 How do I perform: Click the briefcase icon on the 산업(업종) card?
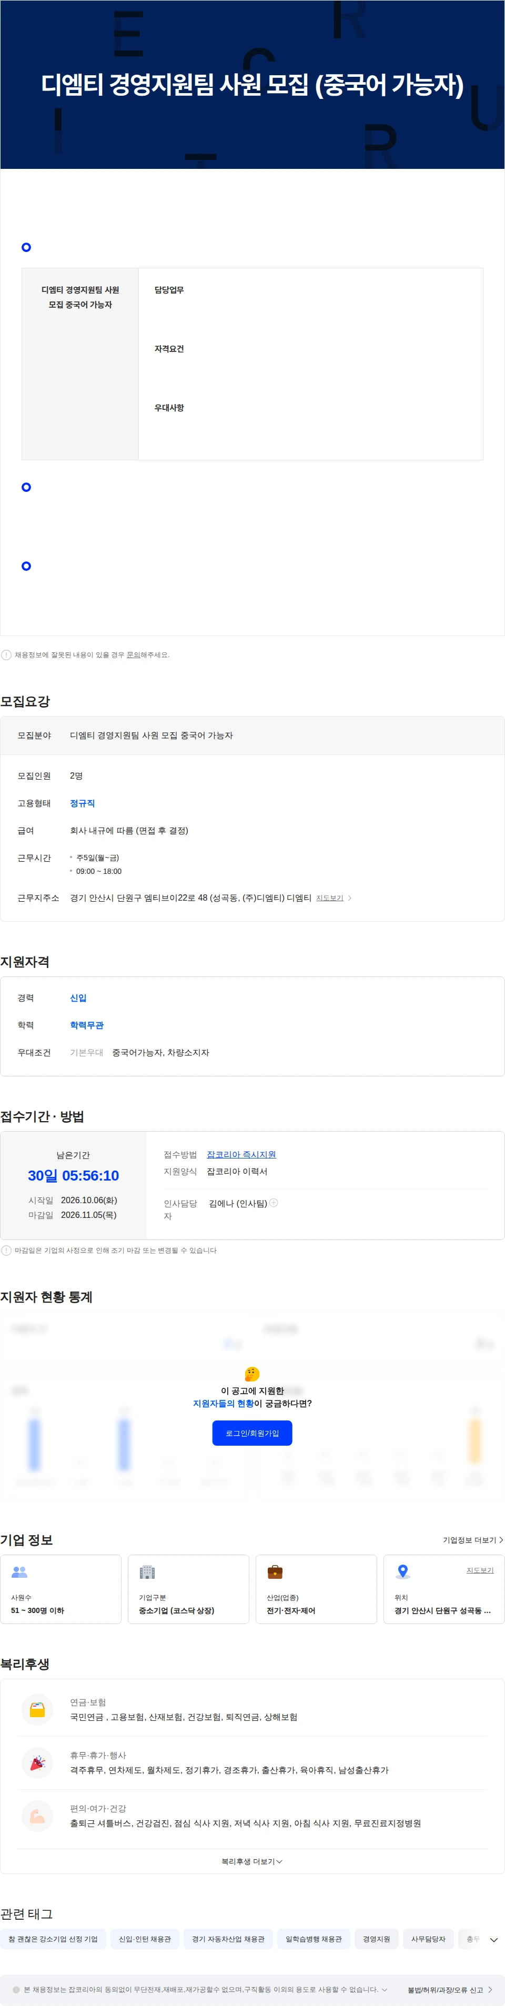point(275,1571)
